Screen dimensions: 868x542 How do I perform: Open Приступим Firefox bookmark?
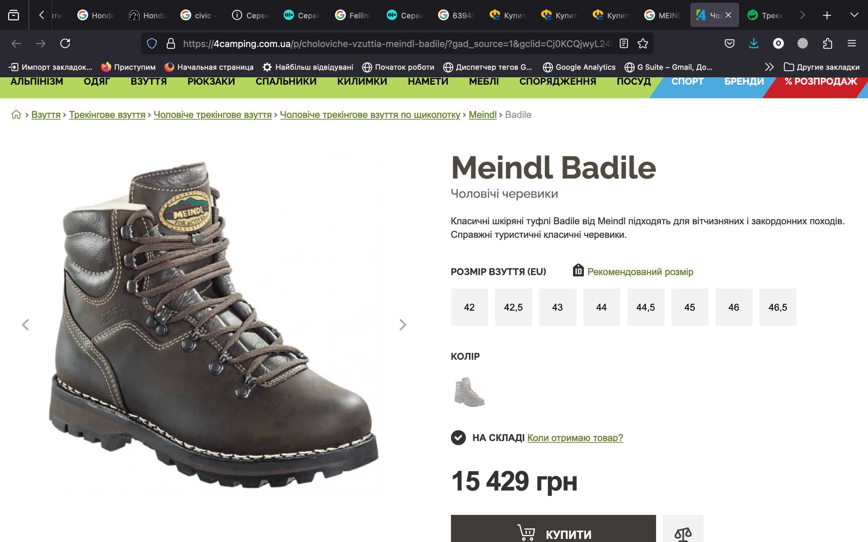click(x=129, y=67)
